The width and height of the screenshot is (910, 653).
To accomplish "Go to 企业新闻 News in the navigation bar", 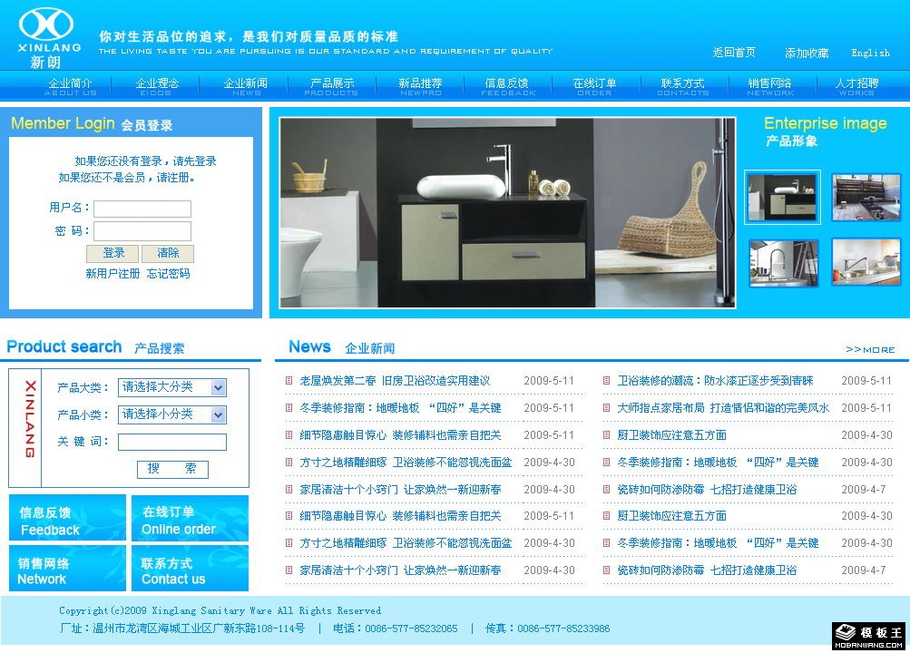I will click(x=246, y=86).
